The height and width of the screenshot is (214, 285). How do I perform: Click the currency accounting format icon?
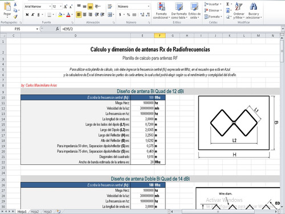pyautogui.click(x=120, y=14)
